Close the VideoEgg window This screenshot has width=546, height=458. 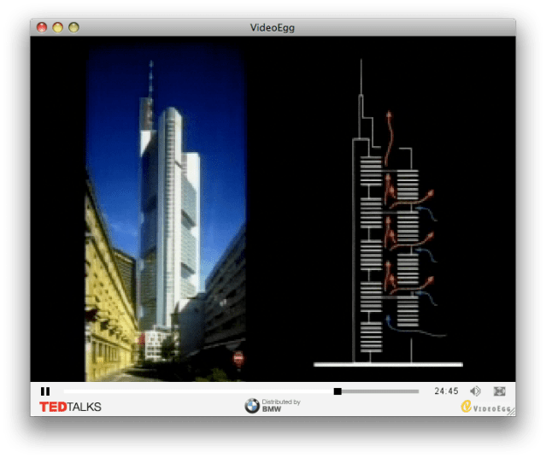(x=42, y=27)
